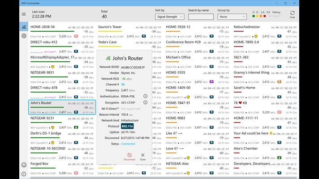
Task: Click the Disconnect icon in popup
Action: tap(129, 156)
